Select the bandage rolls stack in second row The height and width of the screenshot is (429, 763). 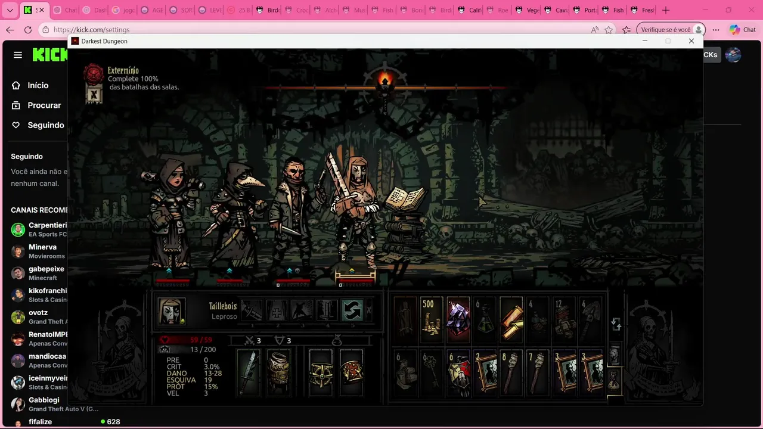[405, 373]
